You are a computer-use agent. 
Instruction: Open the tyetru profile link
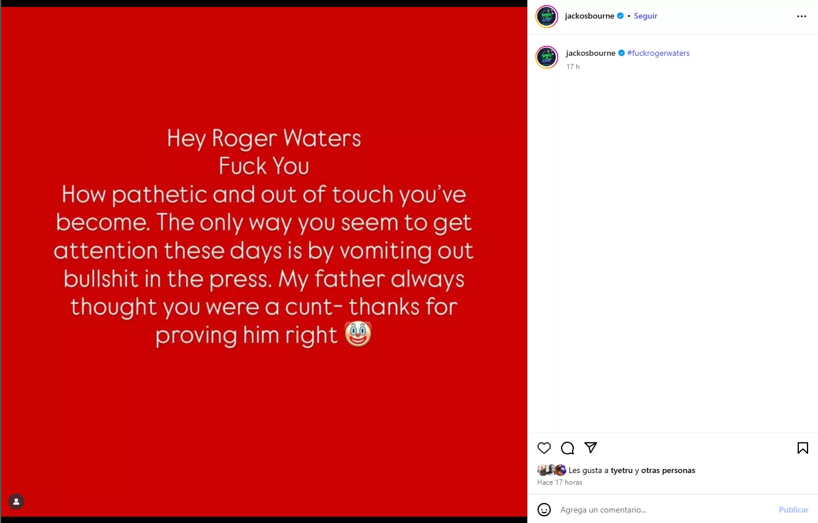621,470
